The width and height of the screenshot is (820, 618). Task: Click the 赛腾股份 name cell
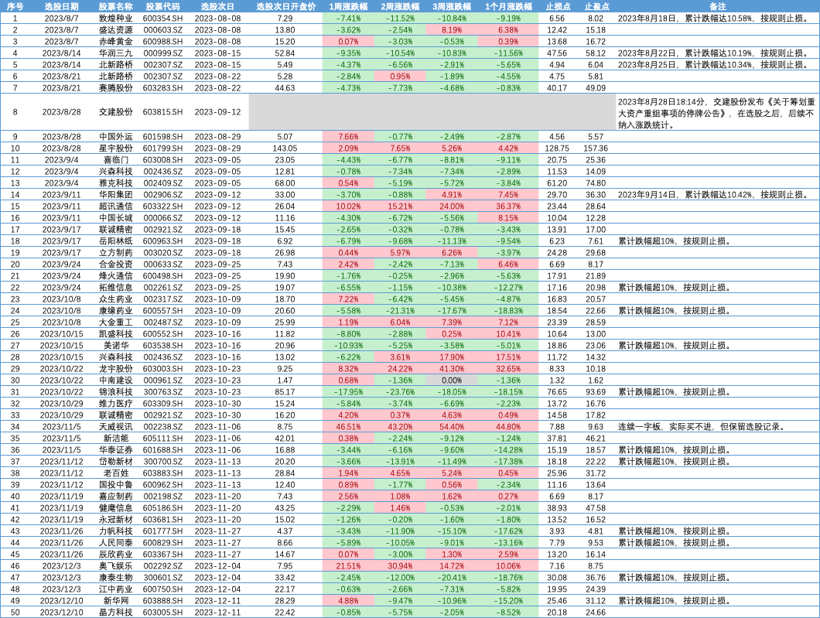[115, 88]
